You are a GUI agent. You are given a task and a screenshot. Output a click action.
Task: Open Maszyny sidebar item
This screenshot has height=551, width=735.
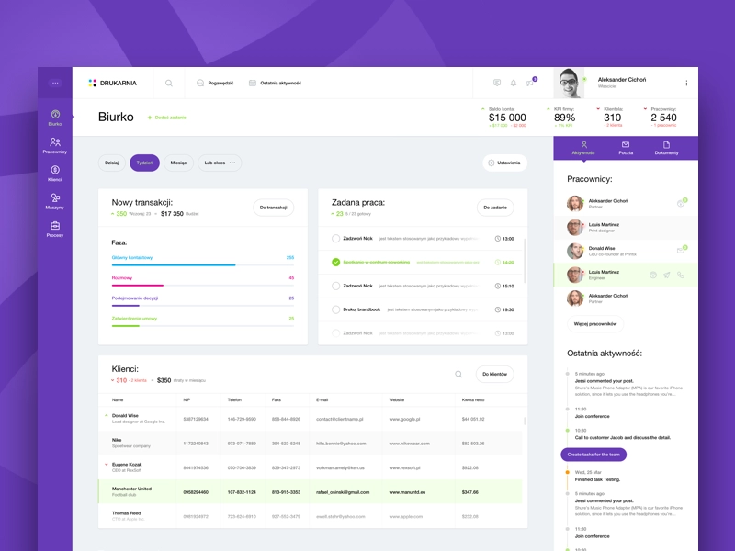(x=55, y=201)
